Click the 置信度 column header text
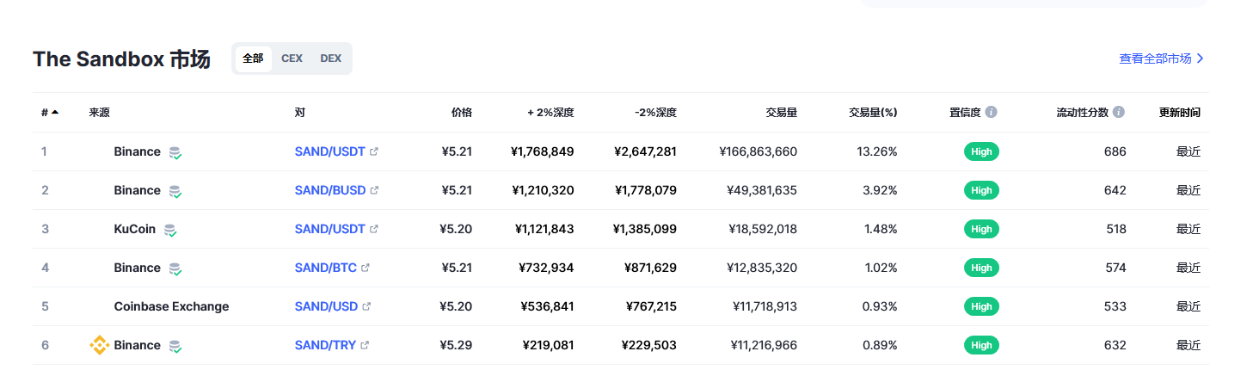Viewport: 1247px width, 370px height. 965,112
